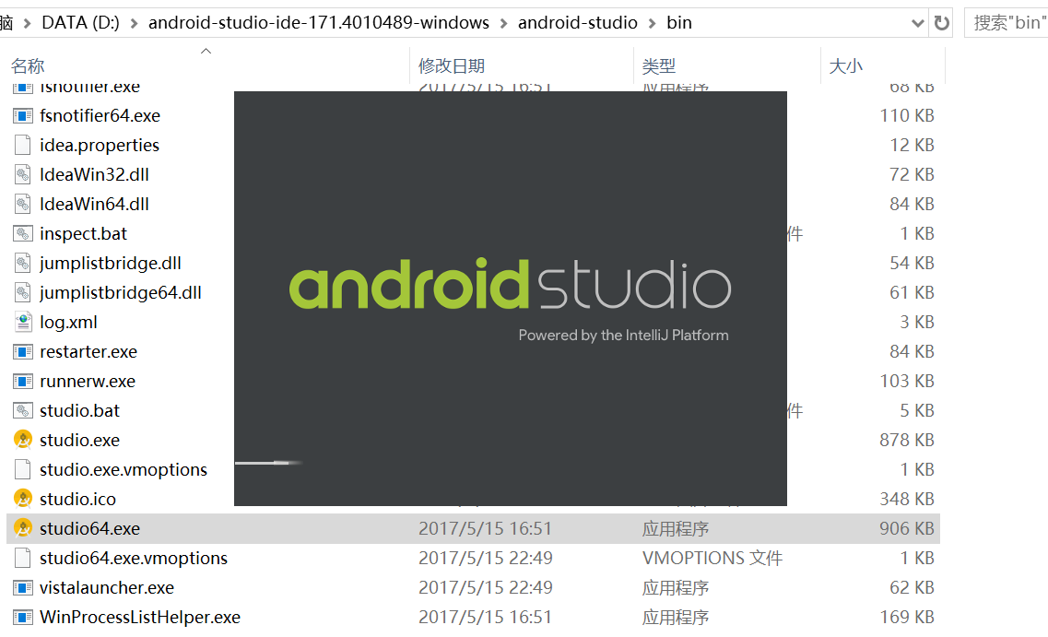Click the 169 KB size cell
The width and height of the screenshot is (1048, 637).
[x=906, y=617]
